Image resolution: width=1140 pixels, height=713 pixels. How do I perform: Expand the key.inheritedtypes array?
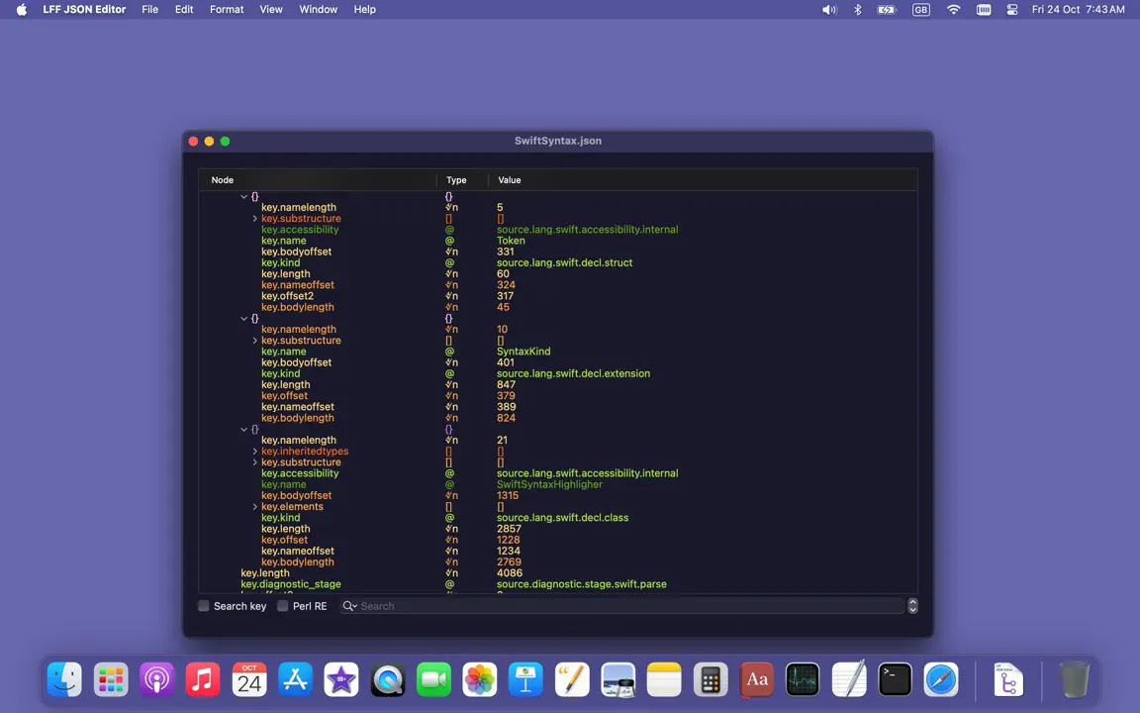(254, 452)
